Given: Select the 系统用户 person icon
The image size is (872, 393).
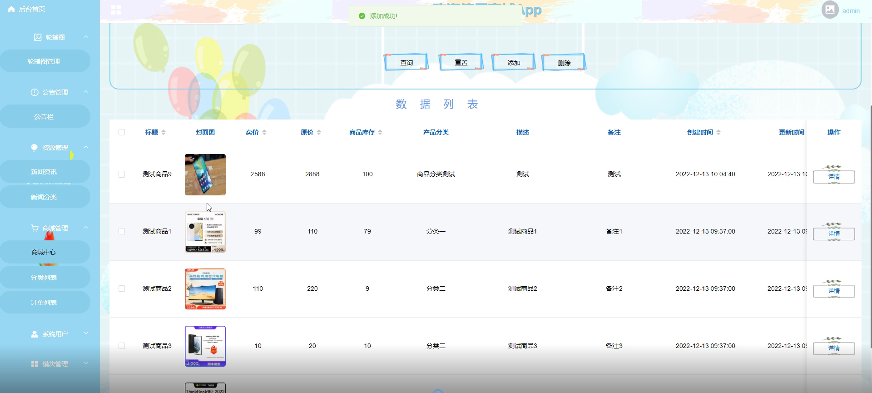Looking at the screenshot, I should [35, 334].
